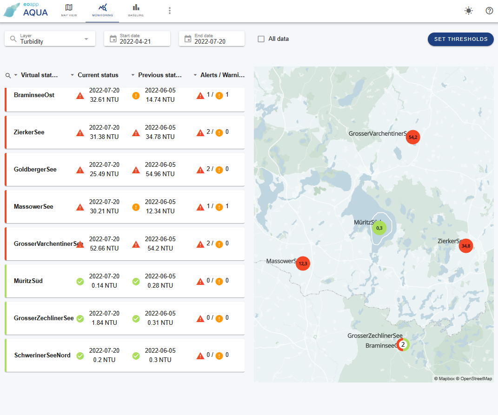Select the GrosserVarchentinerSee station row
This screenshot has width=498, height=415.
125,244
